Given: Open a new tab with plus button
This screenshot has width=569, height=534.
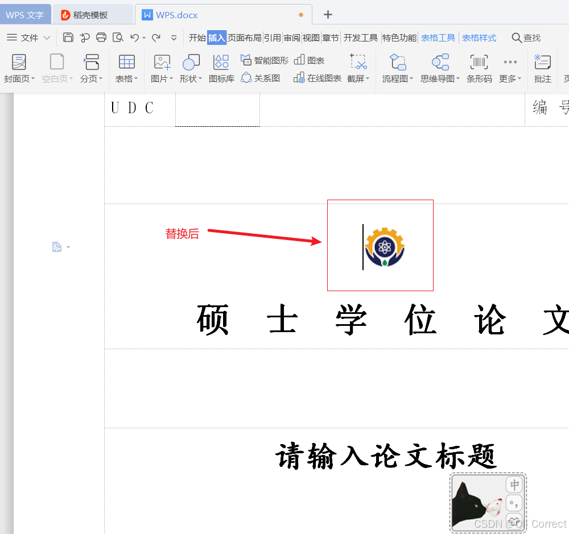Looking at the screenshot, I should coord(328,15).
